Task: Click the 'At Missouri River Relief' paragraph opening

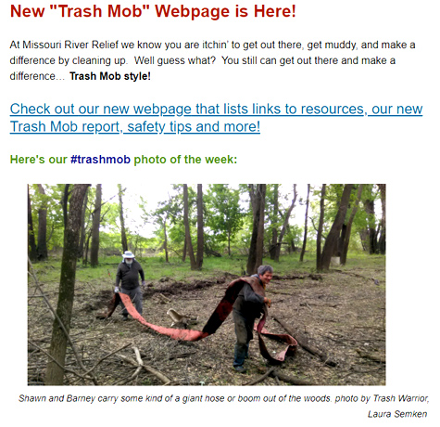Action: click(x=64, y=45)
